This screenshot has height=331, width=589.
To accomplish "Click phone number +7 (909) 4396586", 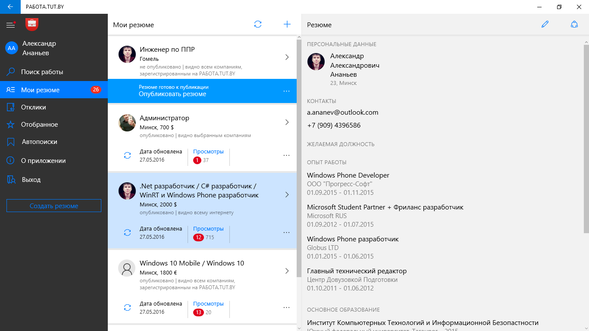I will coord(334,125).
